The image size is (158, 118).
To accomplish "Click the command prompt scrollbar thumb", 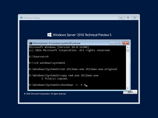I will click(128, 50).
